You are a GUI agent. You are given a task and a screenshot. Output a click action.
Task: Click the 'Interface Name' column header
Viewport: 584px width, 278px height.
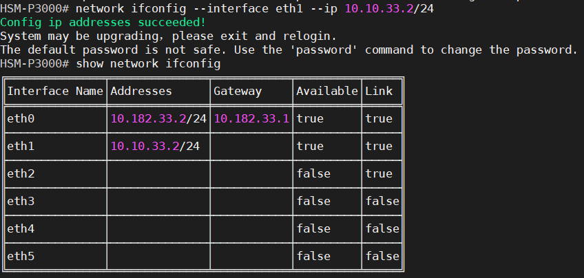(55, 91)
